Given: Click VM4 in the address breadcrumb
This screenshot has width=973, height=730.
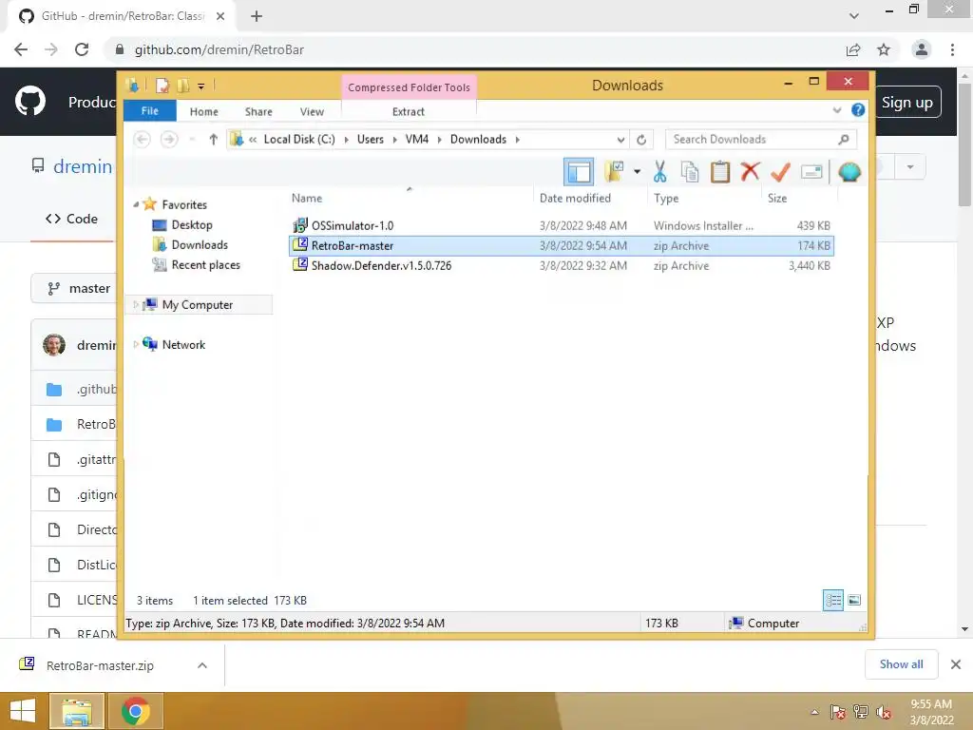Looking at the screenshot, I should pos(416,140).
